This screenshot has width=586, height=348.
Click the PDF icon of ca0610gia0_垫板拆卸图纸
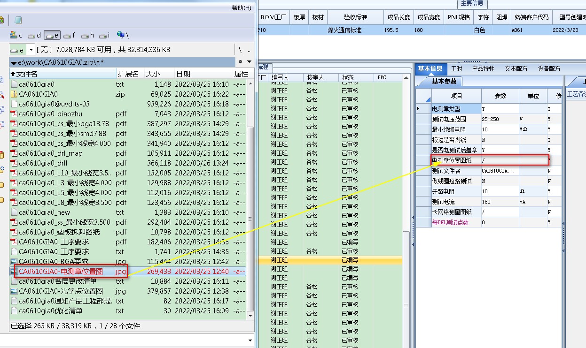pos(14,232)
